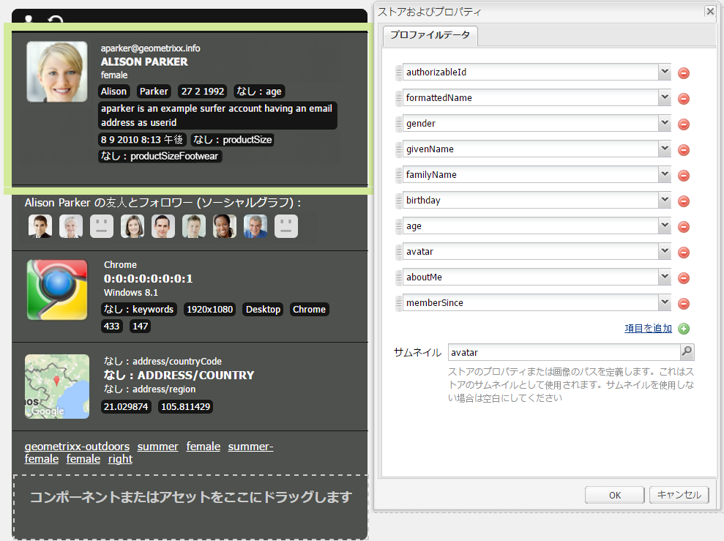Click the ALISON PARKER name heading
This screenshot has width=724, height=541.
coord(144,61)
